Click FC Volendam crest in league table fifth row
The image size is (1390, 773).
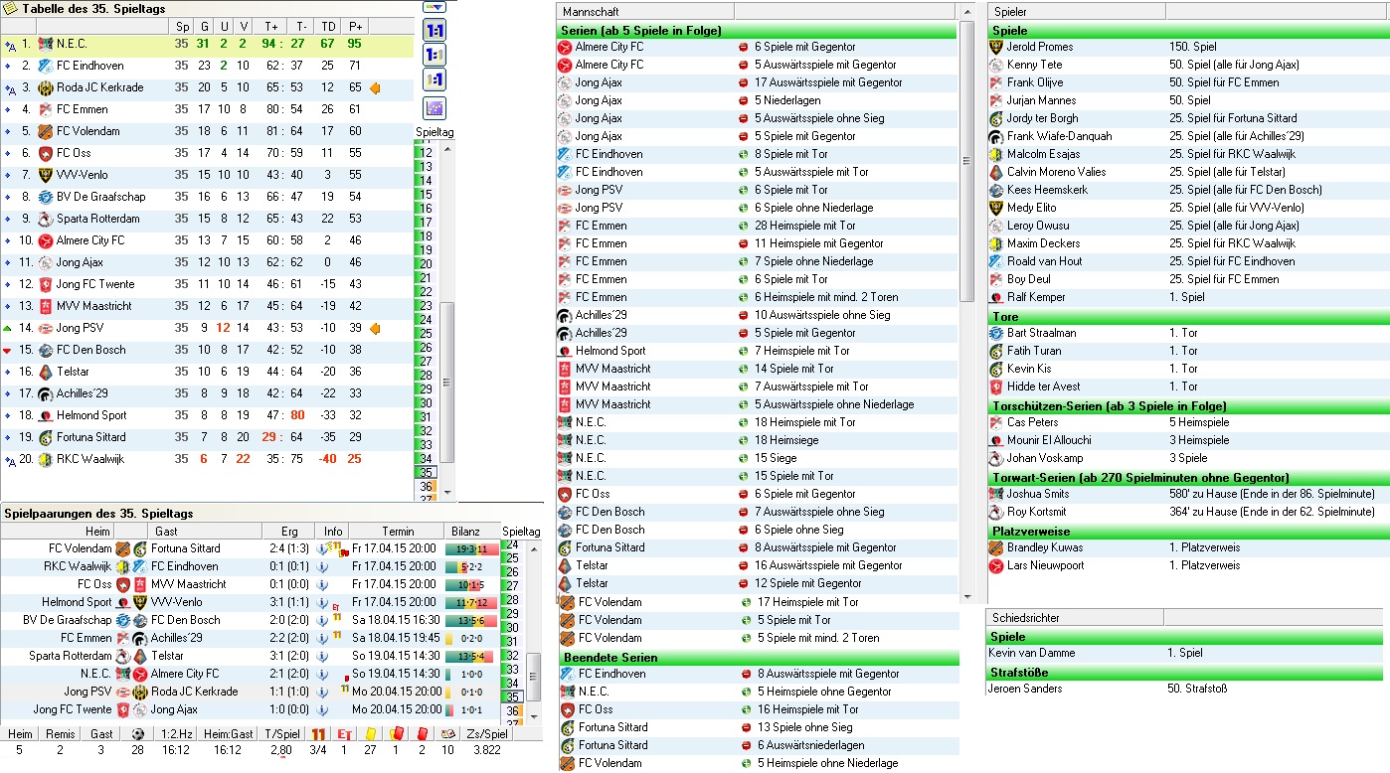point(45,131)
